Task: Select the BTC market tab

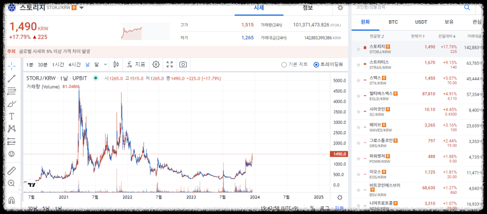Action: point(393,22)
